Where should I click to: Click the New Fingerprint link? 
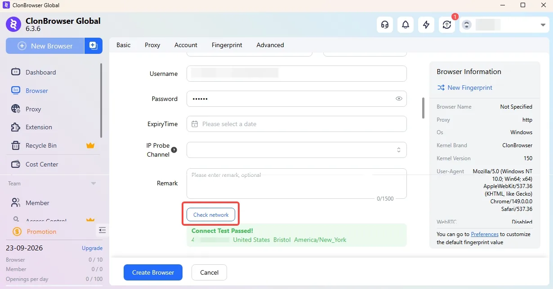470,88
